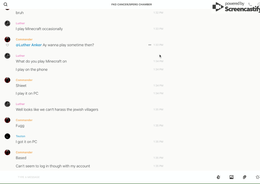
Task: Click Teuton's profile avatar
Action: 7,136
